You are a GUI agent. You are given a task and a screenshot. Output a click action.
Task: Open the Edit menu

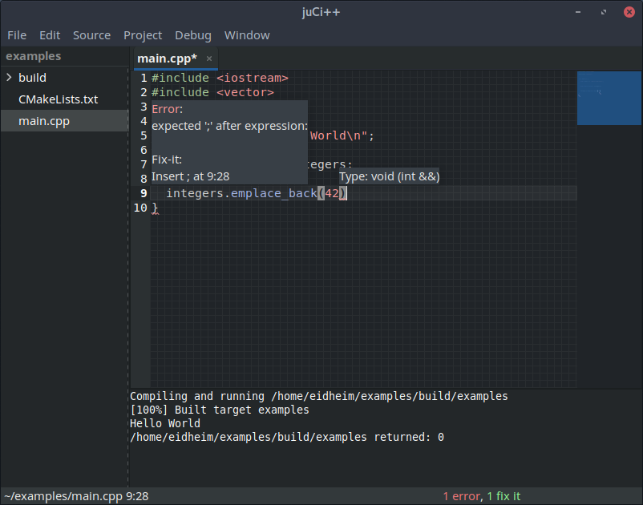point(50,35)
